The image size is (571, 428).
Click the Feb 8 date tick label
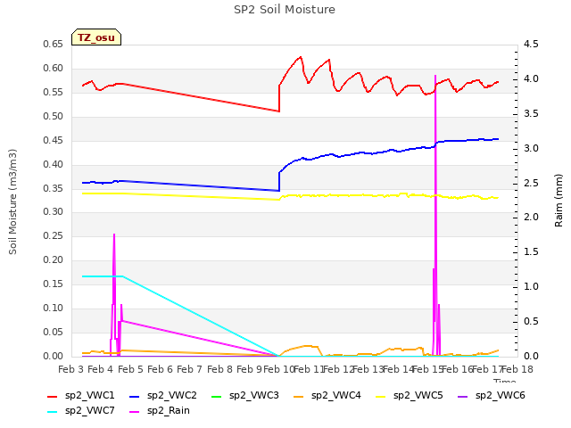tap(219, 370)
